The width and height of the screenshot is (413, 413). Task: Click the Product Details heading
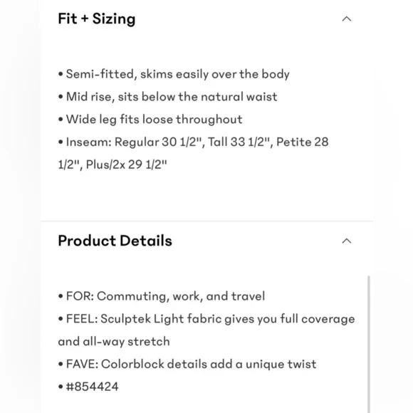click(115, 241)
